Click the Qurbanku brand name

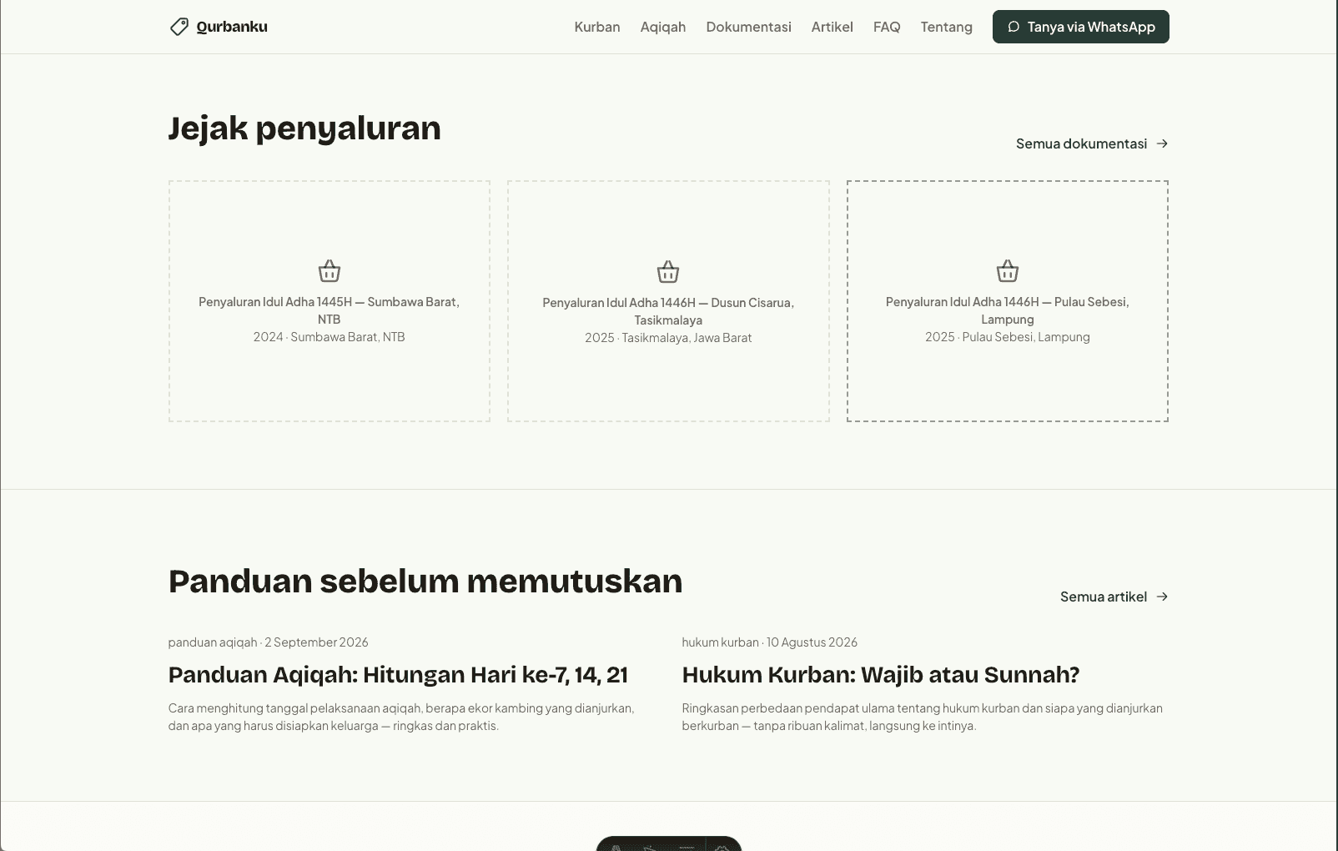(x=232, y=27)
